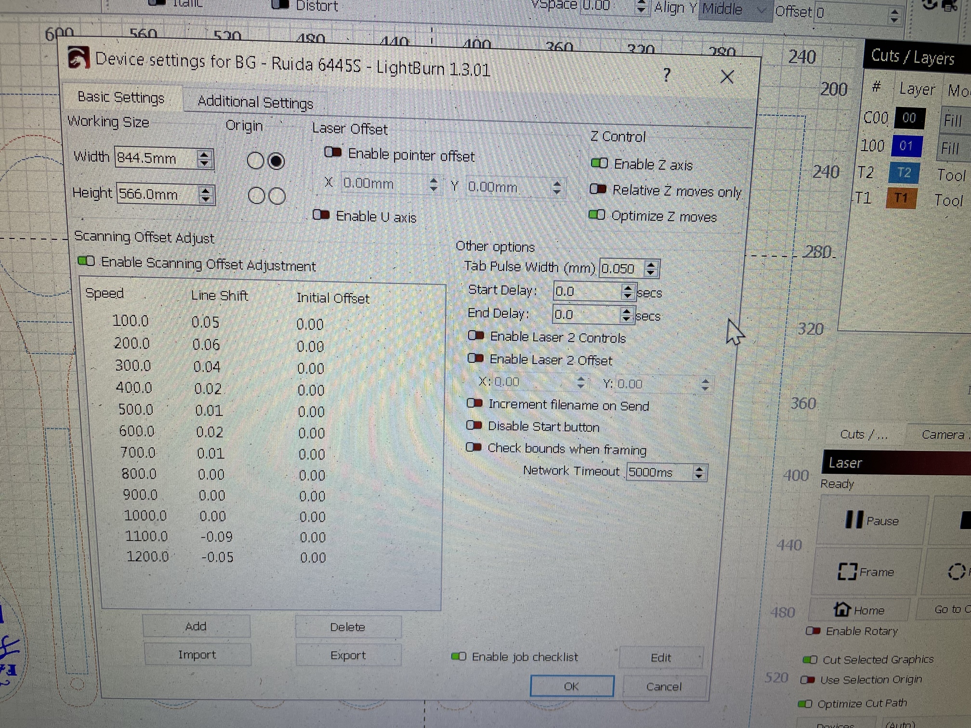Enable pointer offset toggle
The height and width of the screenshot is (728, 971).
pyautogui.click(x=333, y=153)
